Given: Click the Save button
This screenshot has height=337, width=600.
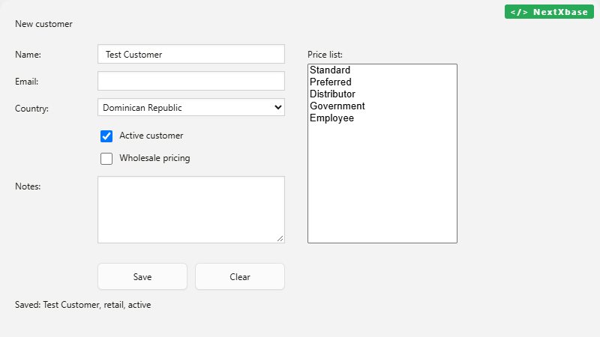Looking at the screenshot, I should 142,276.
